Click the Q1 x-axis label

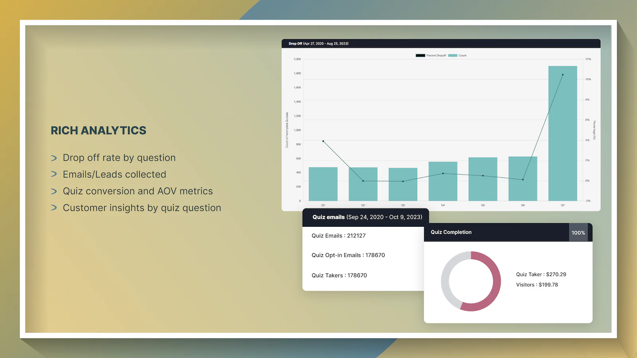323,205
